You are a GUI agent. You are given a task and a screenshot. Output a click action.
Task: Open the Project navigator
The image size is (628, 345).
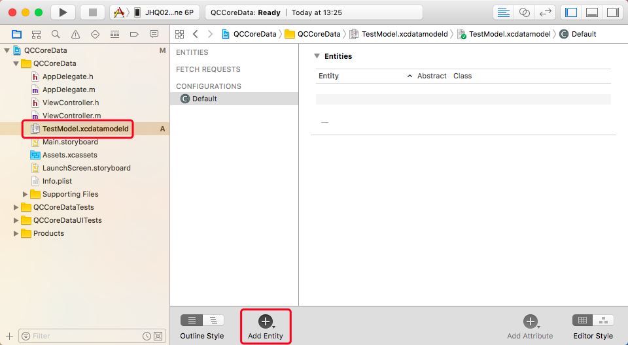coord(16,34)
